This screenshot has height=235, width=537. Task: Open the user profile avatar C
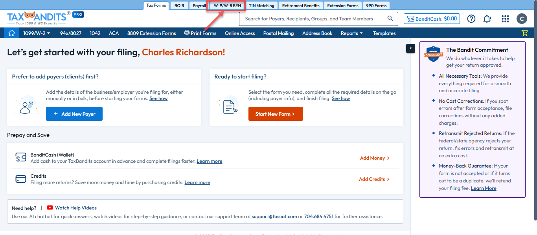[x=522, y=18]
